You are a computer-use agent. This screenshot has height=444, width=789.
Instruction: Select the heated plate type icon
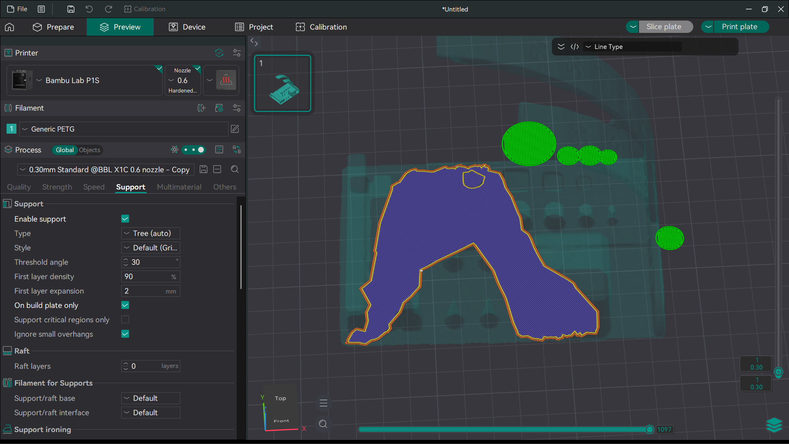[226, 80]
